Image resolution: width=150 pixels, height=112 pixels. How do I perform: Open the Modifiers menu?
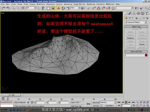tap(41, 4)
